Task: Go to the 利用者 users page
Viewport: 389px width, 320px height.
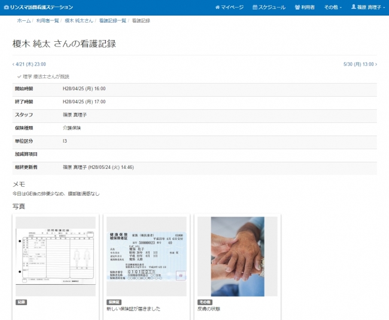Action: (305, 7)
